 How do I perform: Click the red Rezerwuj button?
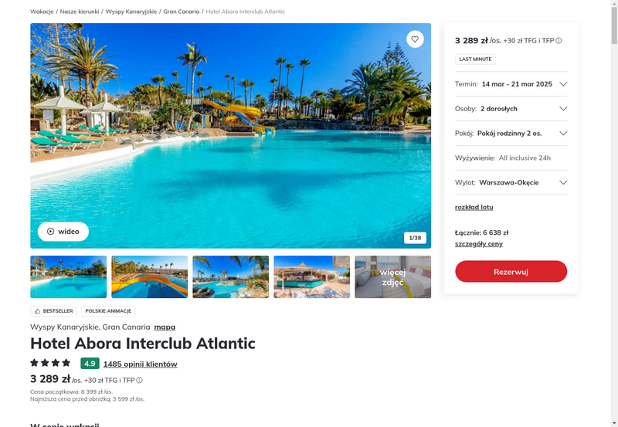[x=511, y=271]
